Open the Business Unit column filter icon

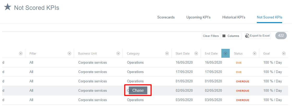pos(118,54)
